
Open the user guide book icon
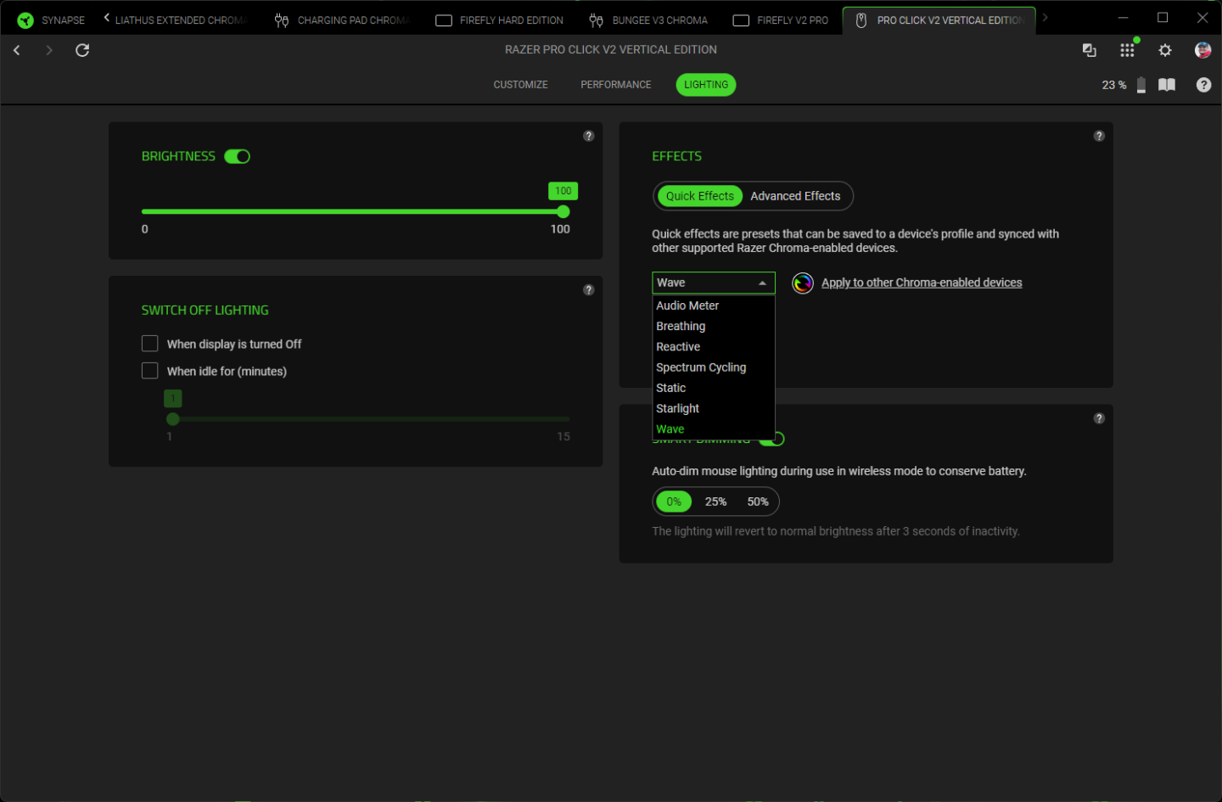tap(1167, 85)
